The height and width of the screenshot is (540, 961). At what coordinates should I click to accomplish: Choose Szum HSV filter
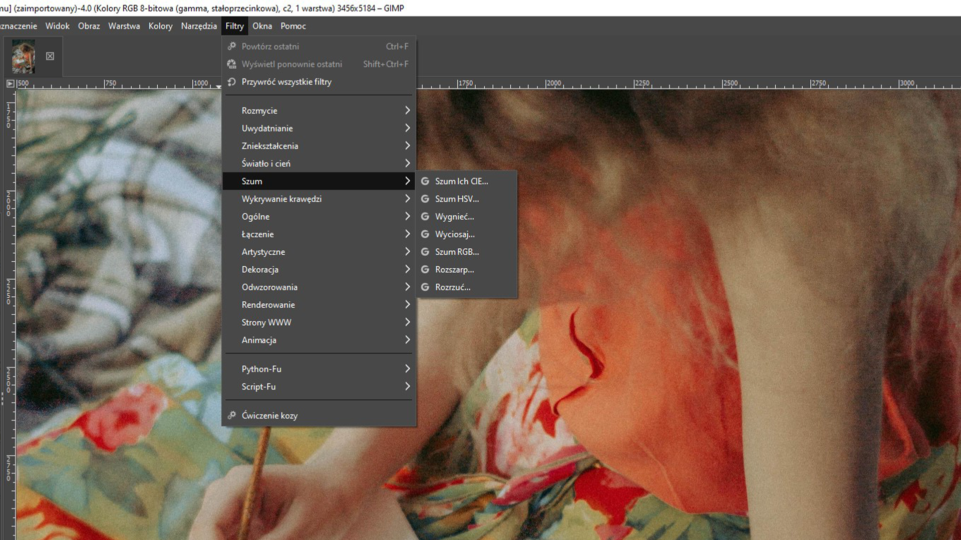coord(466,199)
